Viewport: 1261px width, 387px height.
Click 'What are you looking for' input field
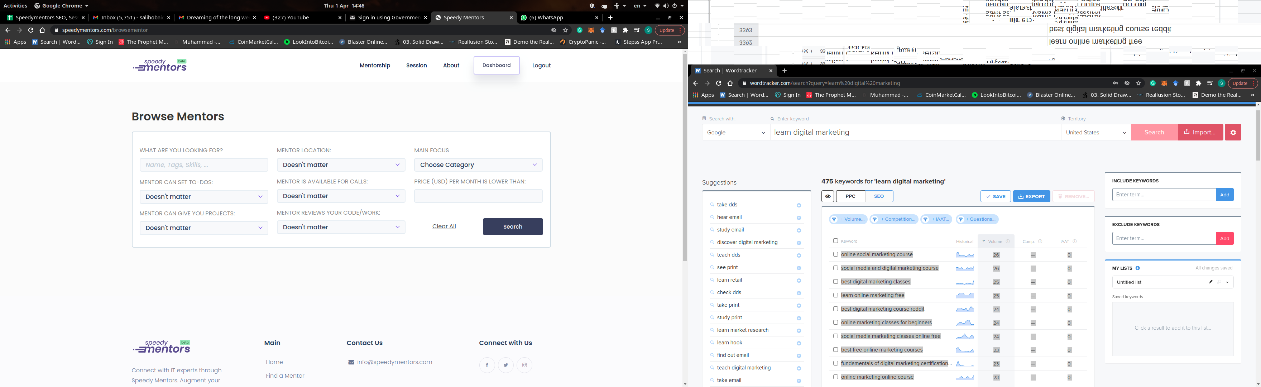click(203, 164)
